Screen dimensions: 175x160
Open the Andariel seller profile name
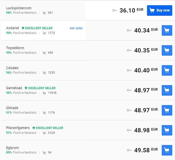[x=13, y=28]
